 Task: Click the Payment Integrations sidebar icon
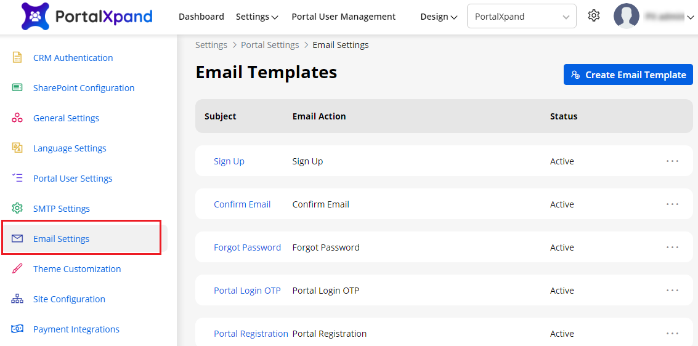17,329
